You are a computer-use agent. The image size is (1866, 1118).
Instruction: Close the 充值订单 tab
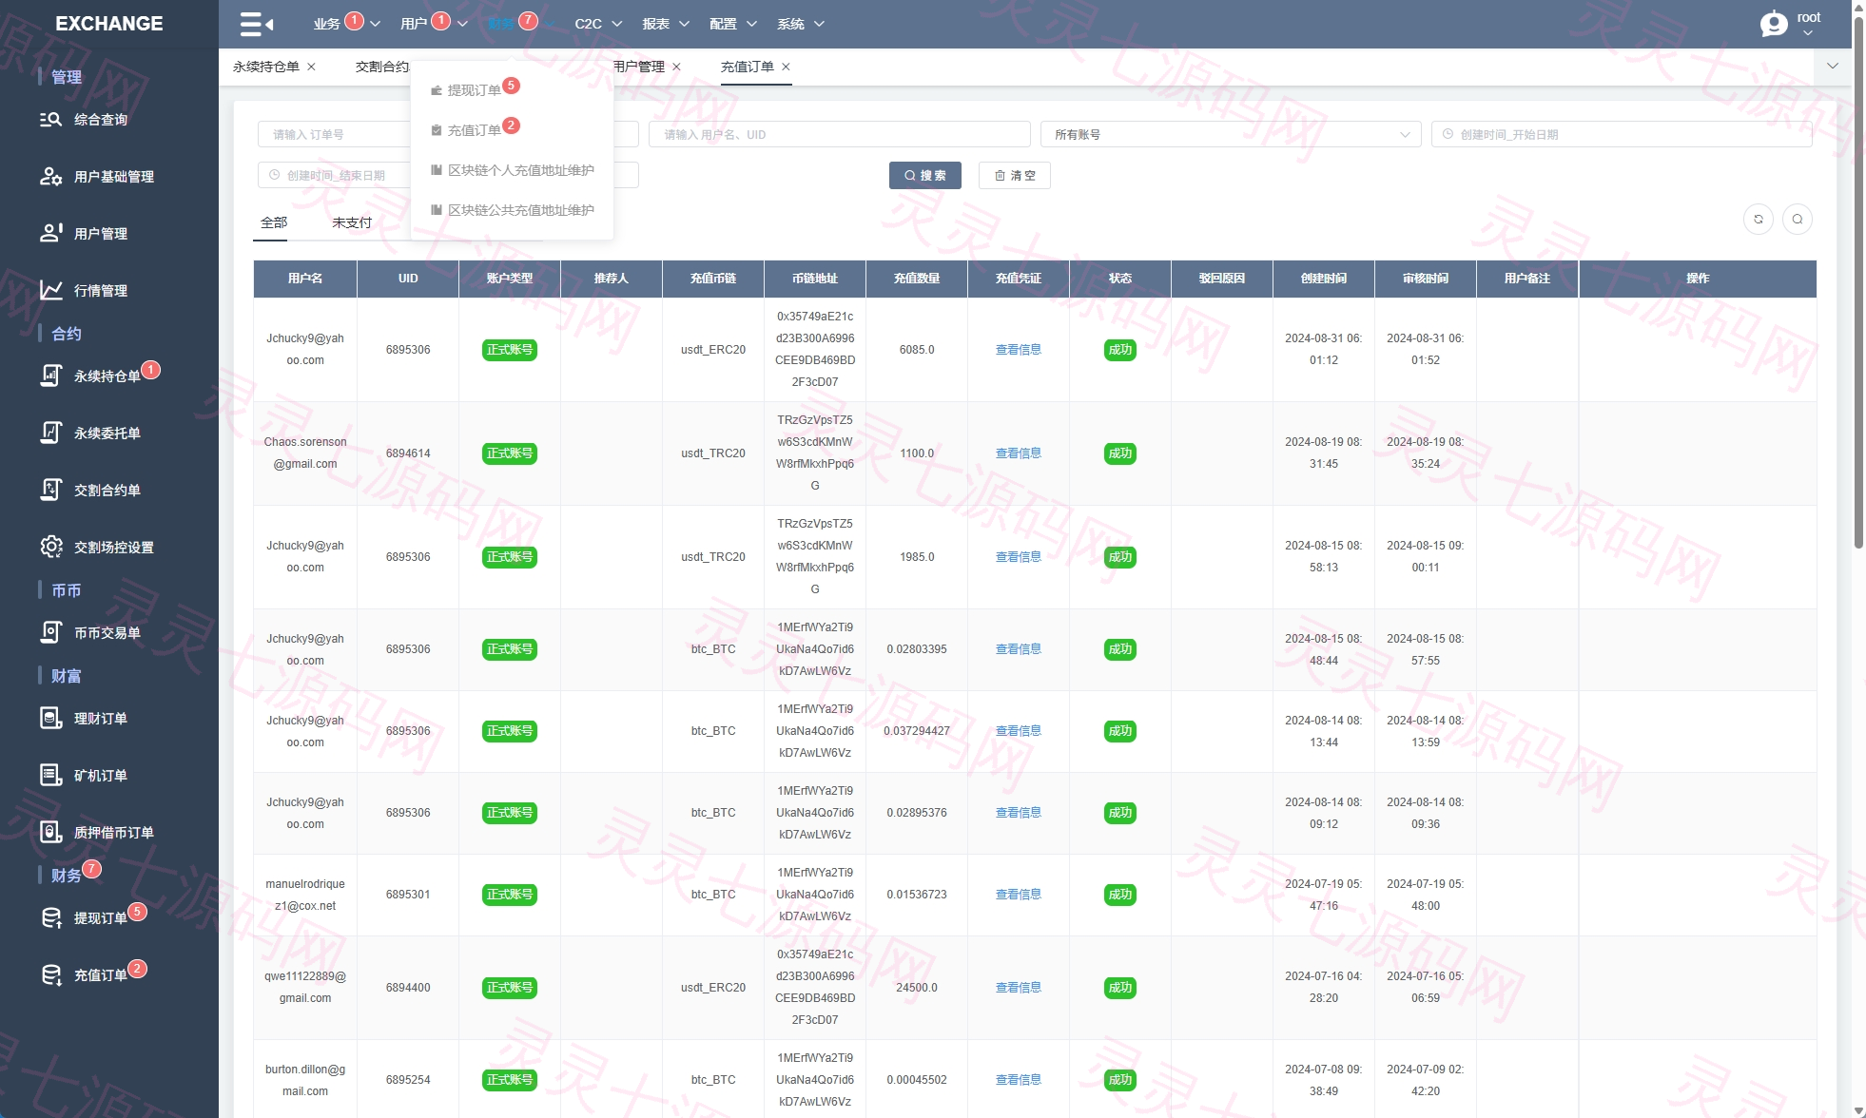pos(786,67)
